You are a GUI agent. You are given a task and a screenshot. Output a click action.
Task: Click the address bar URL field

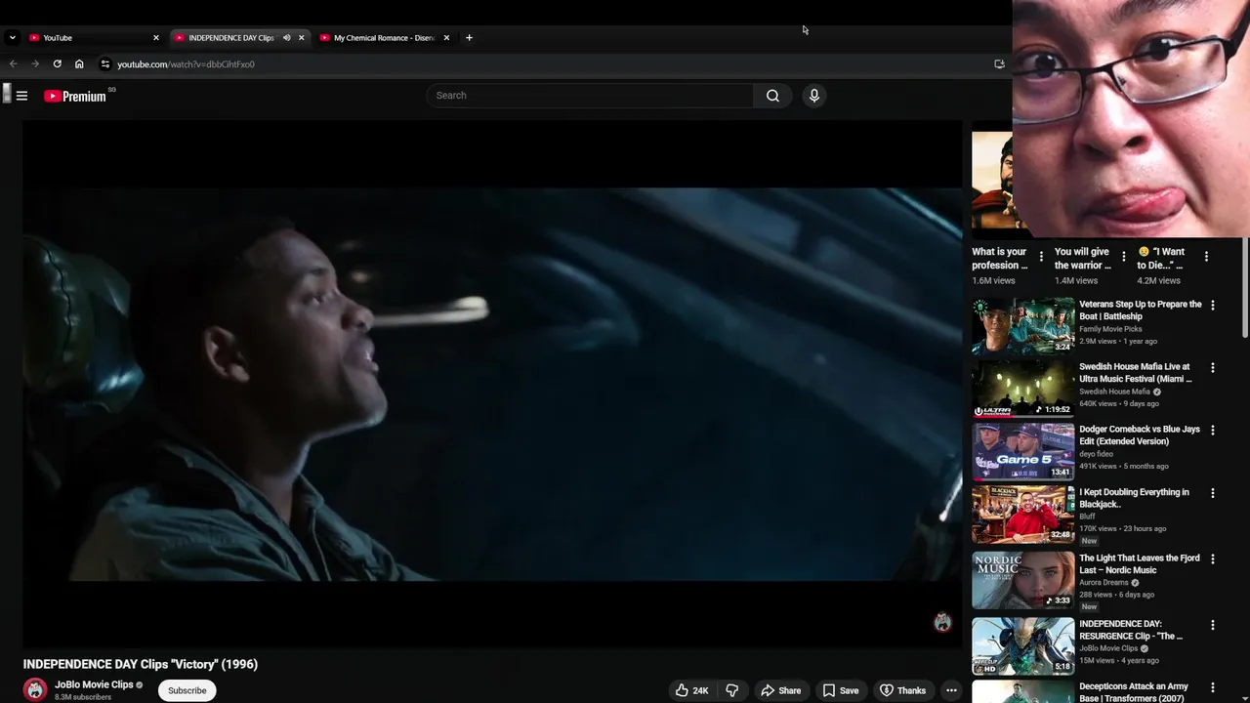coord(547,64)
